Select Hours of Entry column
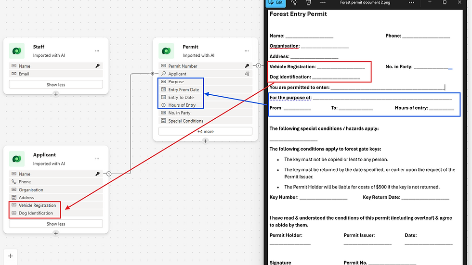Image resolution: width=472 pixels, height=265 pixels. click(205, 105)
